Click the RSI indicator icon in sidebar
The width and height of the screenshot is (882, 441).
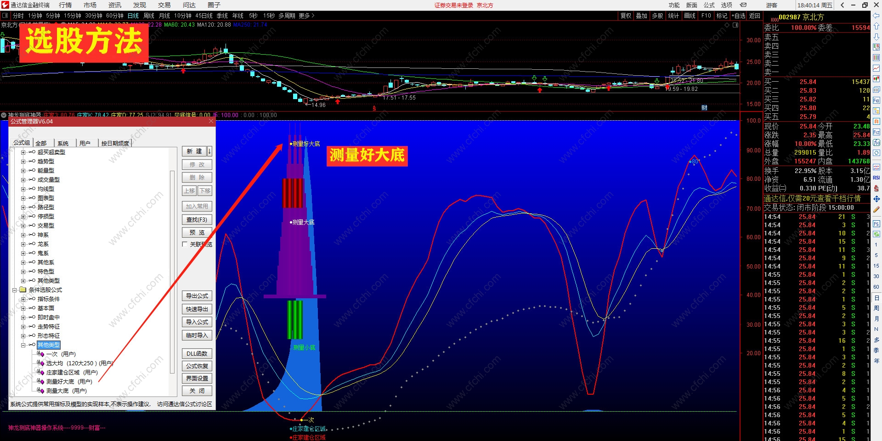click(x=876, y=178)
